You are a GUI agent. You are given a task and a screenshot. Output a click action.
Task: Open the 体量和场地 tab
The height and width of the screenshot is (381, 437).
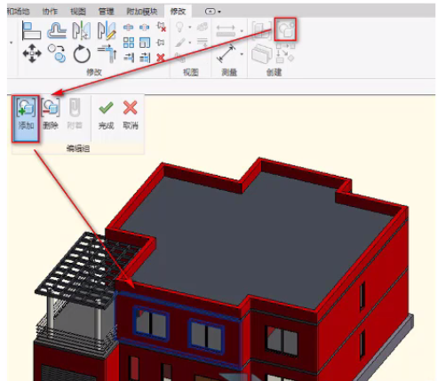19,12
